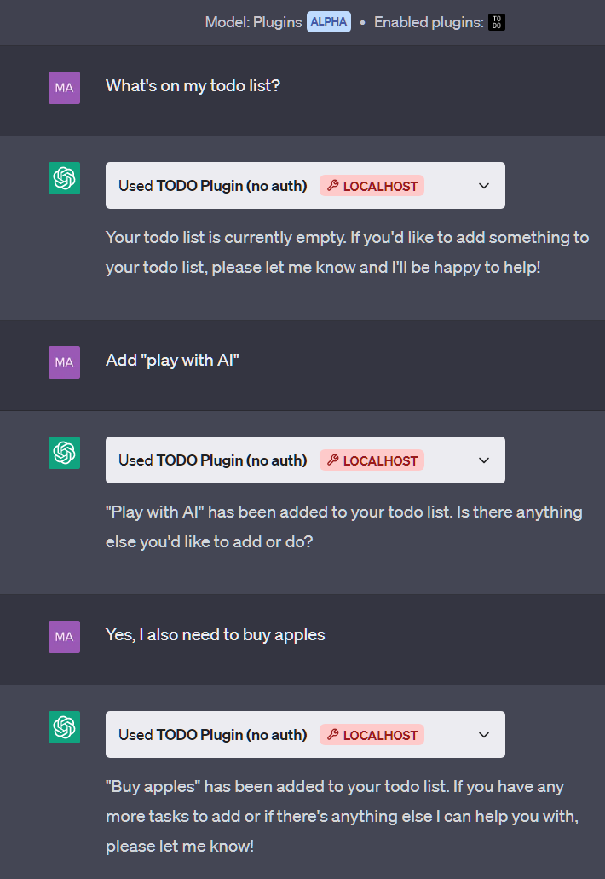Open the third Used TODO Plugin details box
Screen dimensions: 605x879
click(x=213, y=735)
